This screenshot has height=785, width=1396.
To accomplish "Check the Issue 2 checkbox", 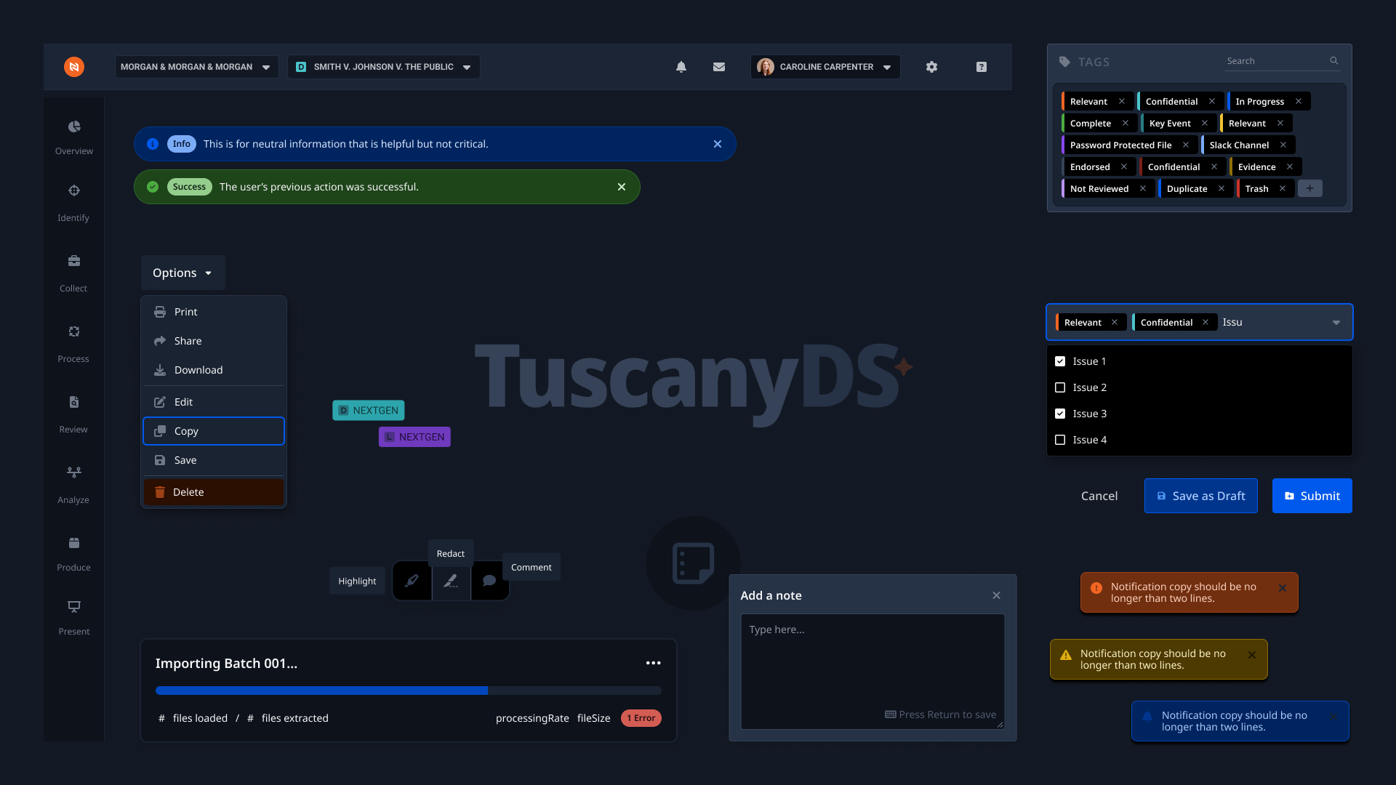I will coord(1060,387).
